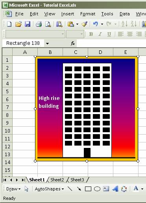This screenshot has width=146, height=203.
Task: Click the Redo arrow icon
Action: (x=109, y=24)
